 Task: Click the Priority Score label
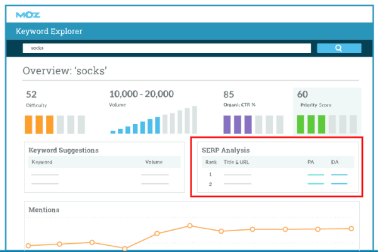click(x=316, y=105)
